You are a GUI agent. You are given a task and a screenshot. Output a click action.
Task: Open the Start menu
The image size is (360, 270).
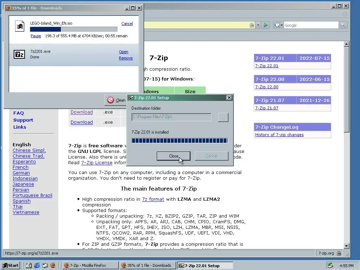10,265
